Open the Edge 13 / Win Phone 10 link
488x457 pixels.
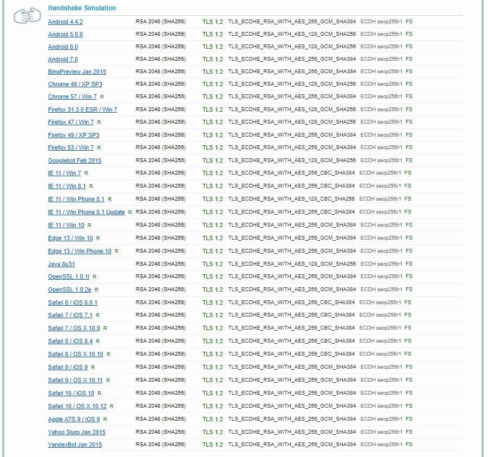(80, 252)
